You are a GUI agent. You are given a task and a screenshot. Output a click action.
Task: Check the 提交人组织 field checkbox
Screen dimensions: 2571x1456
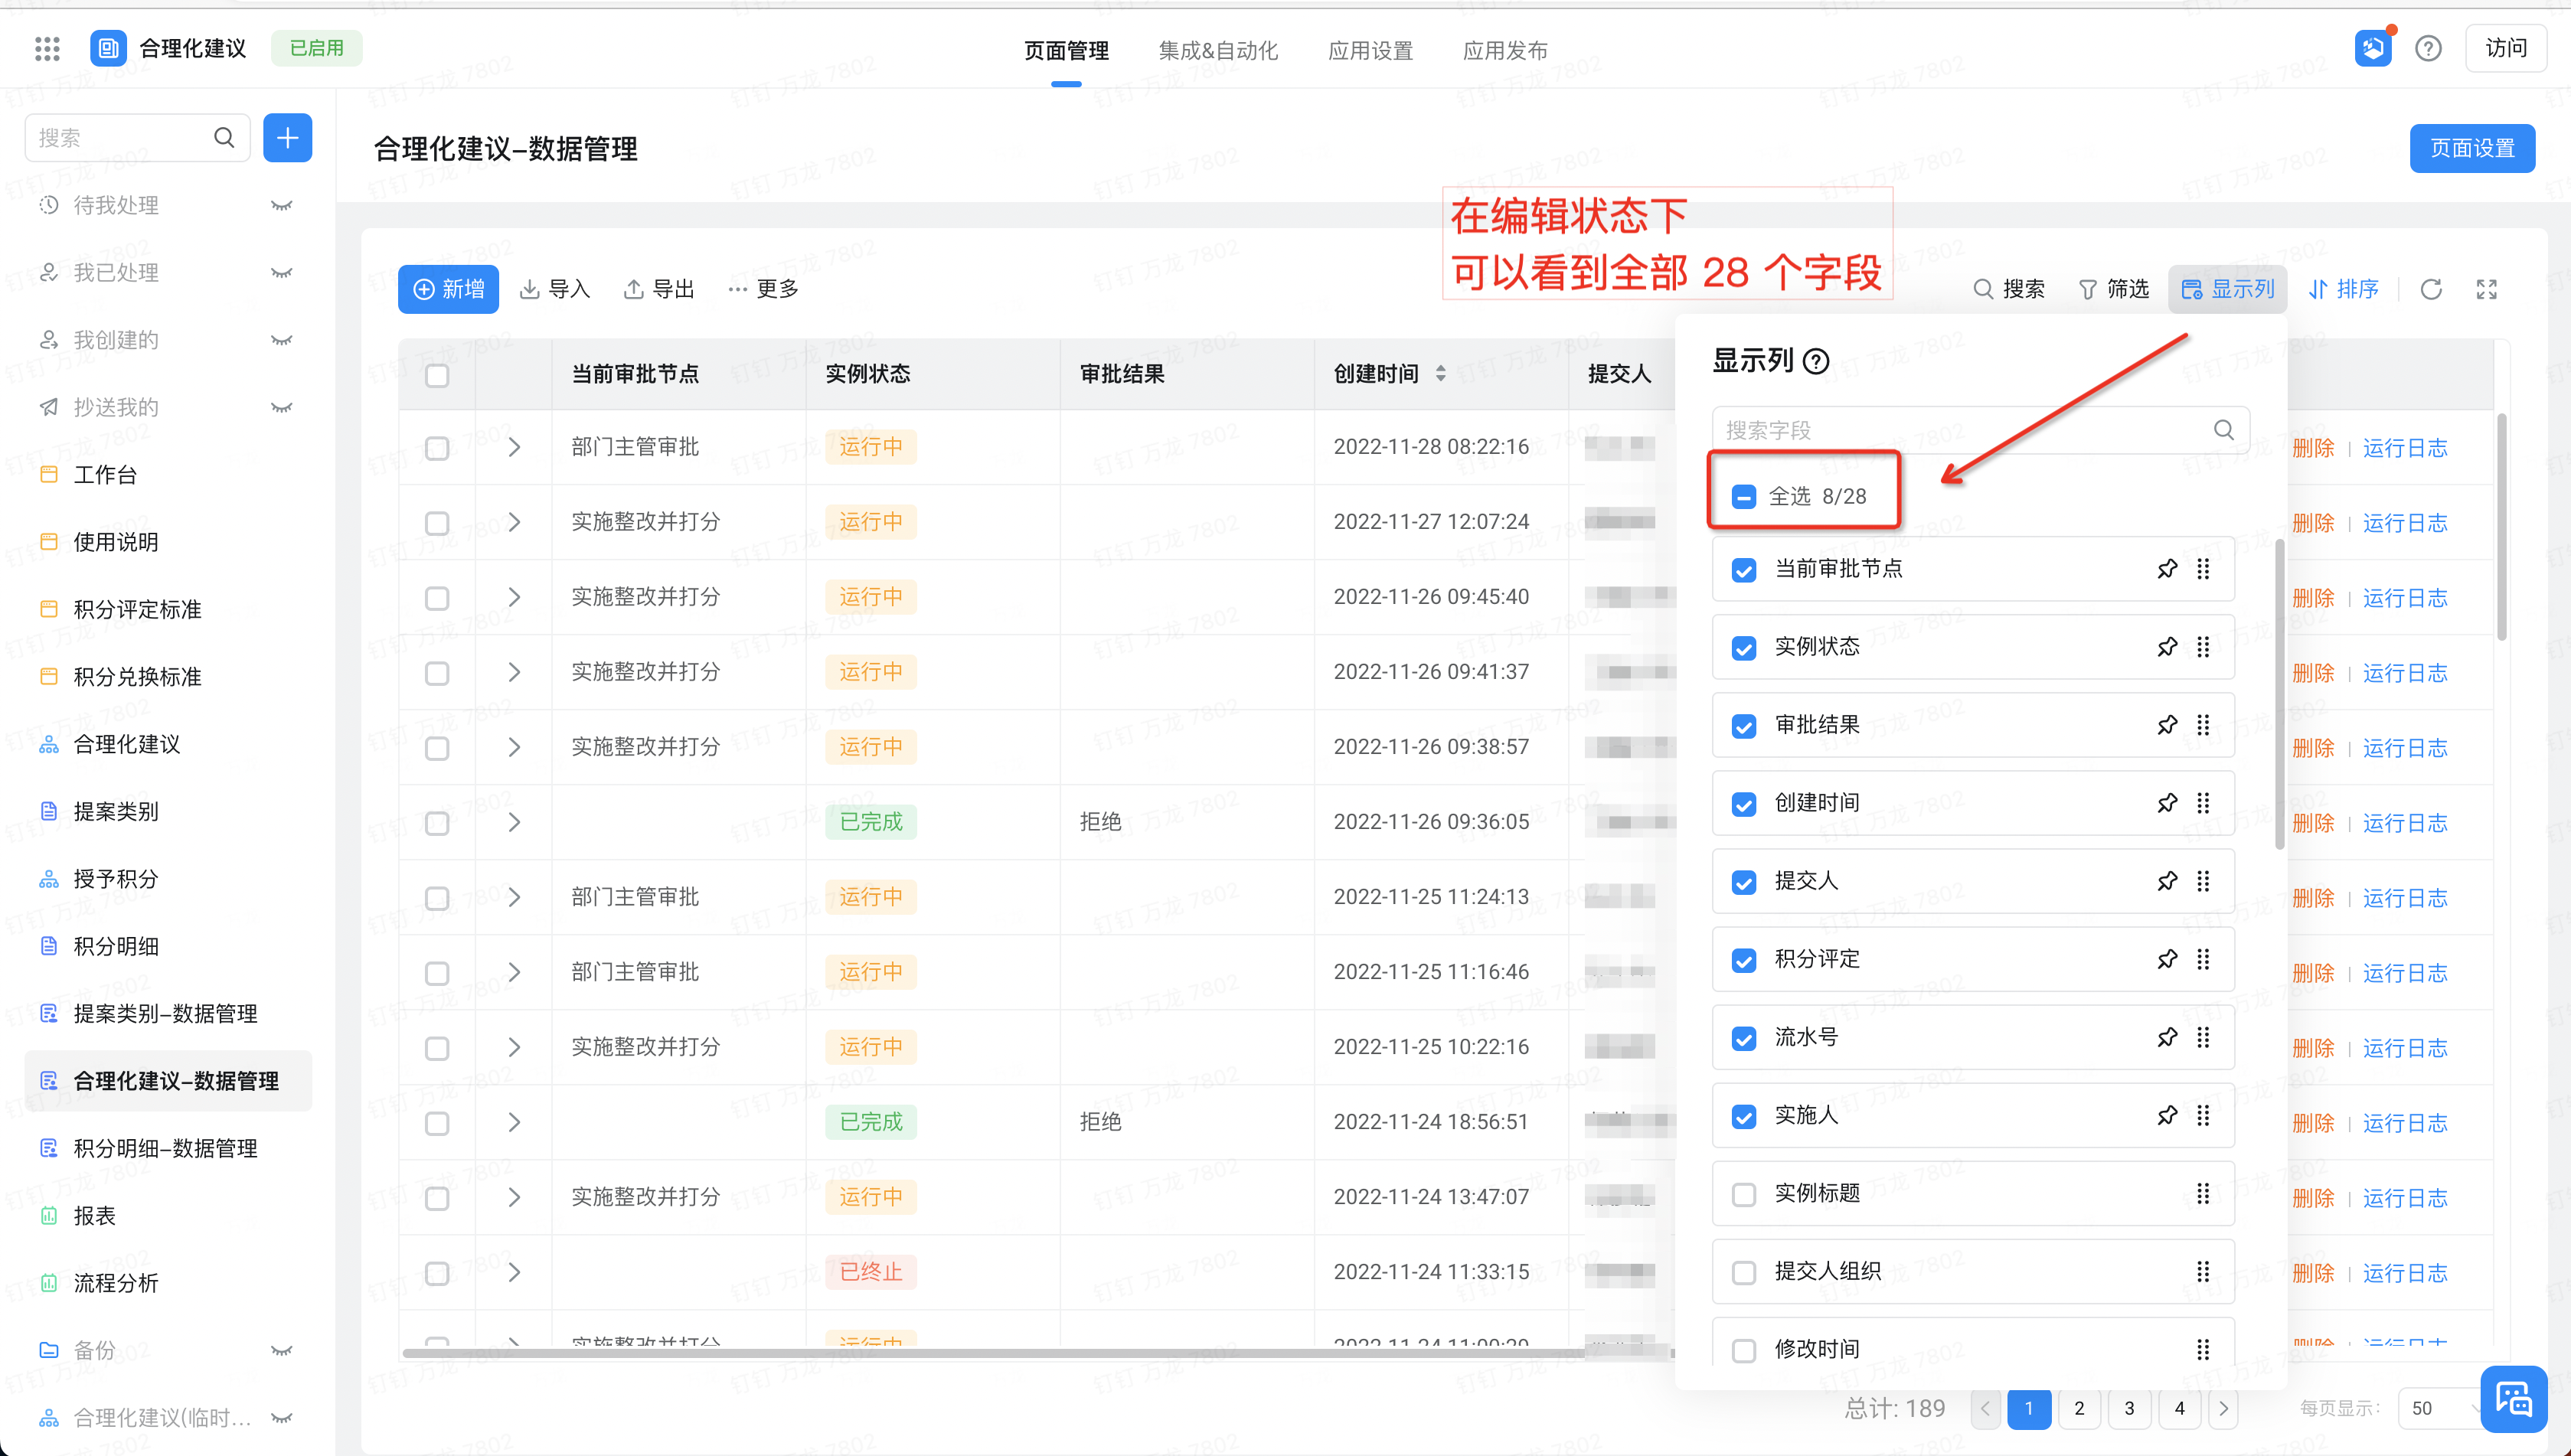[x=1743, y=1272]
